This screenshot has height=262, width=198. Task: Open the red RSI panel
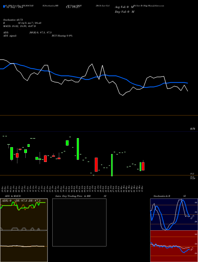coord(174,246)
